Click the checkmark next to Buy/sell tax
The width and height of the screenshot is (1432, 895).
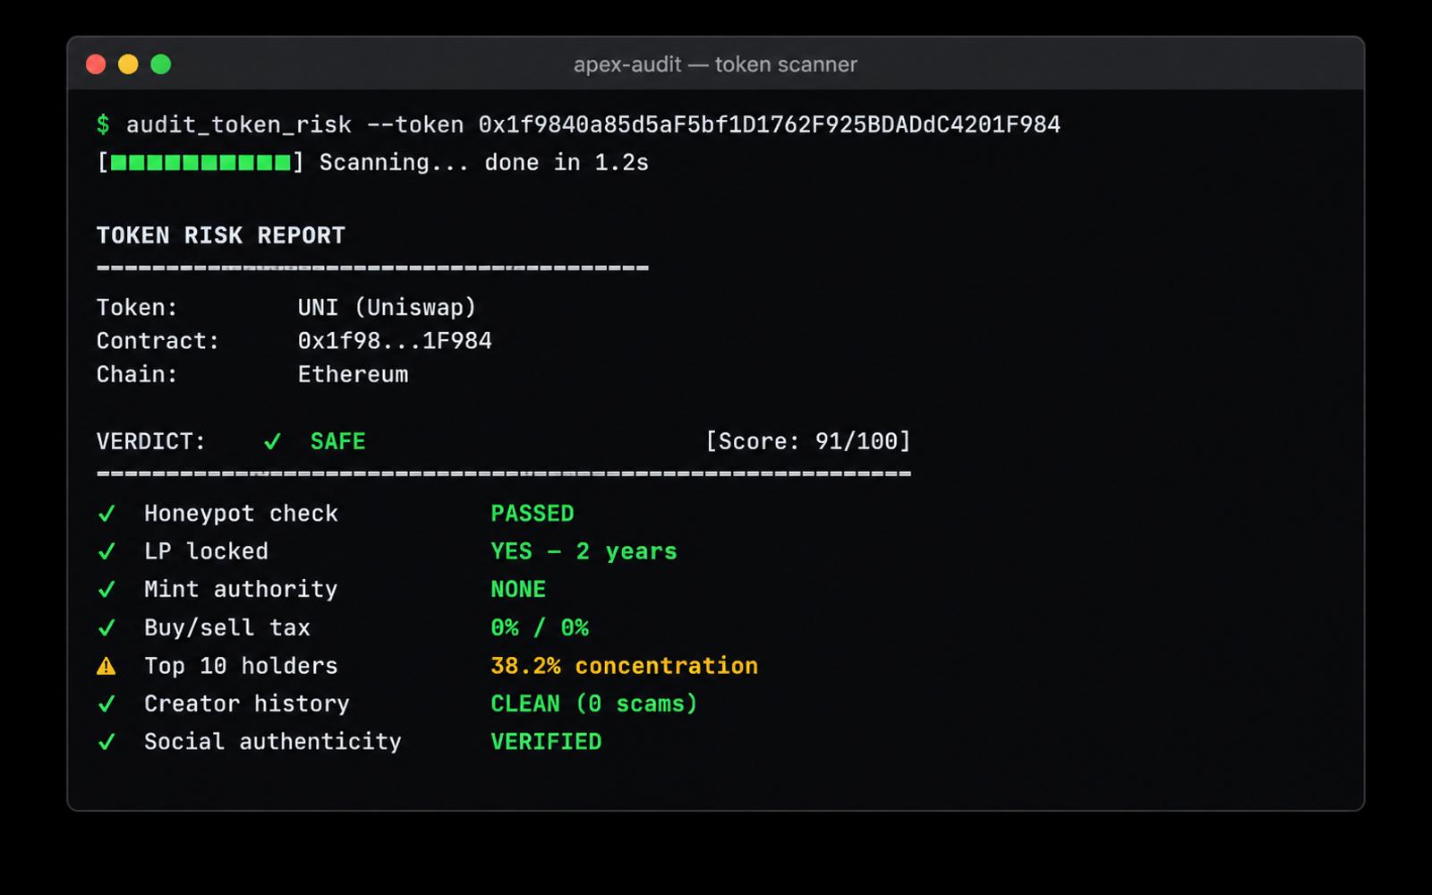(x=107, y=628)
